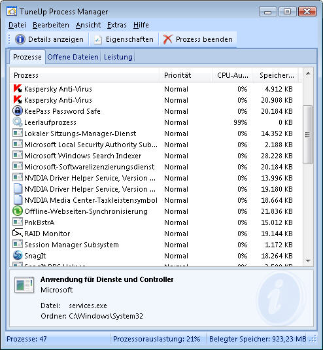Click the scrollbar down arrow

pos(308,260)
